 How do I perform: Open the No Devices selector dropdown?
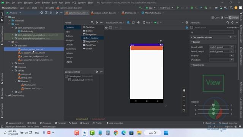(x=166, y=8)
